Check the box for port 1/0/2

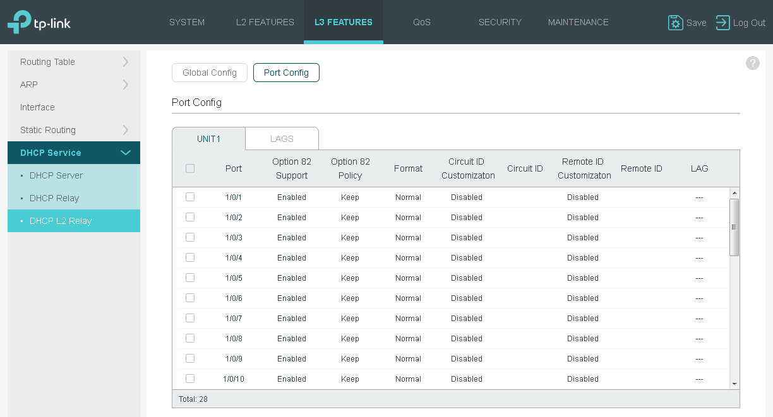point(190,217)
